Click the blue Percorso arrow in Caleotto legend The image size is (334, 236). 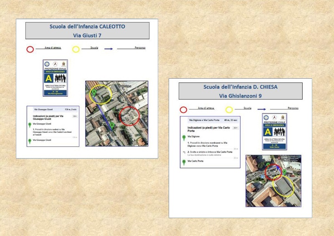[x=109, y=49]
